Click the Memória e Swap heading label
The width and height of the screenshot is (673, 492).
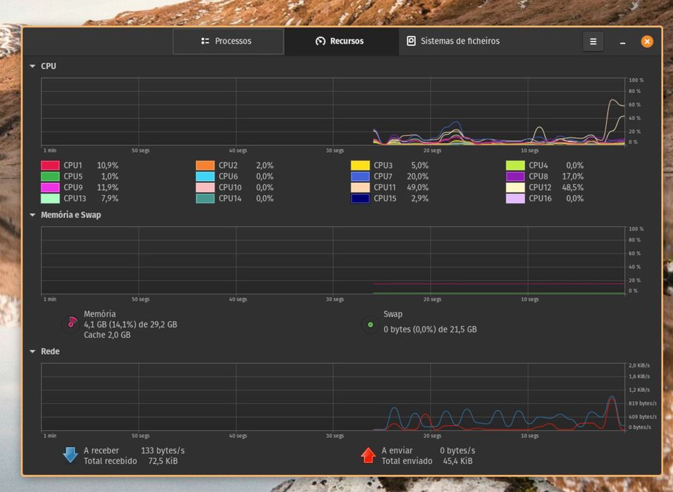pos(70,215)
